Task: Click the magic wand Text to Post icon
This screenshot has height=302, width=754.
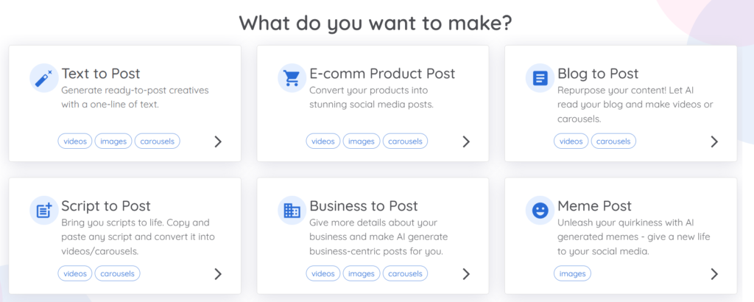Action: coord(43,78)
